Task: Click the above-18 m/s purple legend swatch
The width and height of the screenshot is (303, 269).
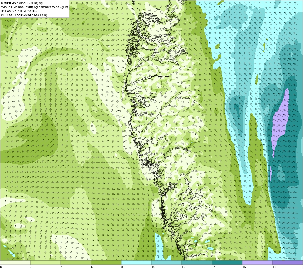Action: [x=288, y=263]
